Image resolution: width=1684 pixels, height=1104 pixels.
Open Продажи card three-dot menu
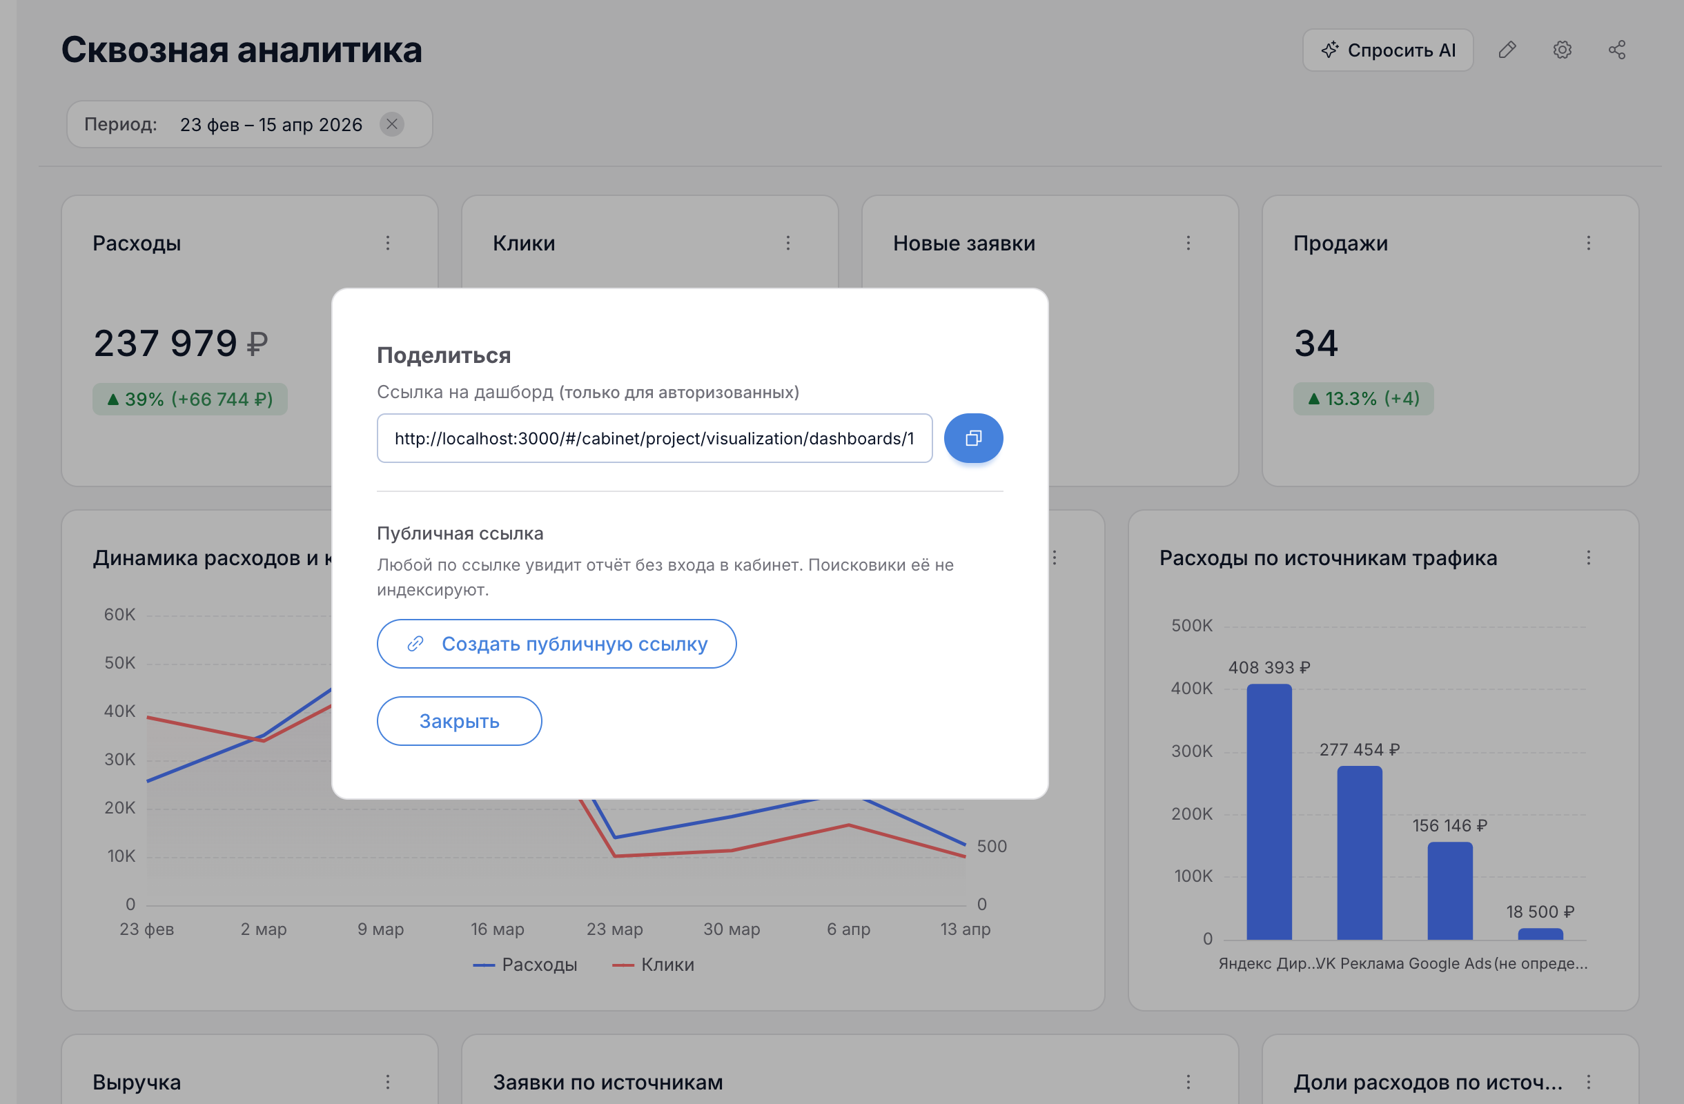(1589, 244)
